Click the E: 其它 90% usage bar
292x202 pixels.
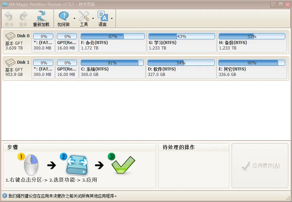[252, 63]
